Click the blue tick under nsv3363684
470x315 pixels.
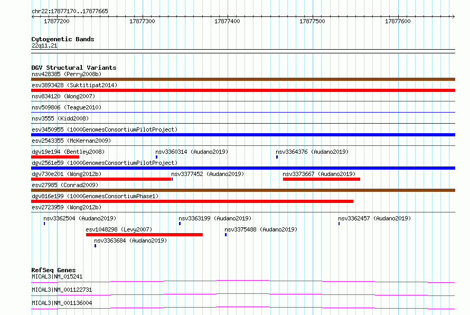click(x=95, y=246)
